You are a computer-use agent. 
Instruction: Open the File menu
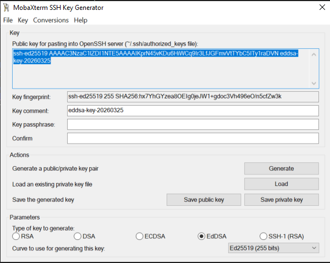click(8, 20)
